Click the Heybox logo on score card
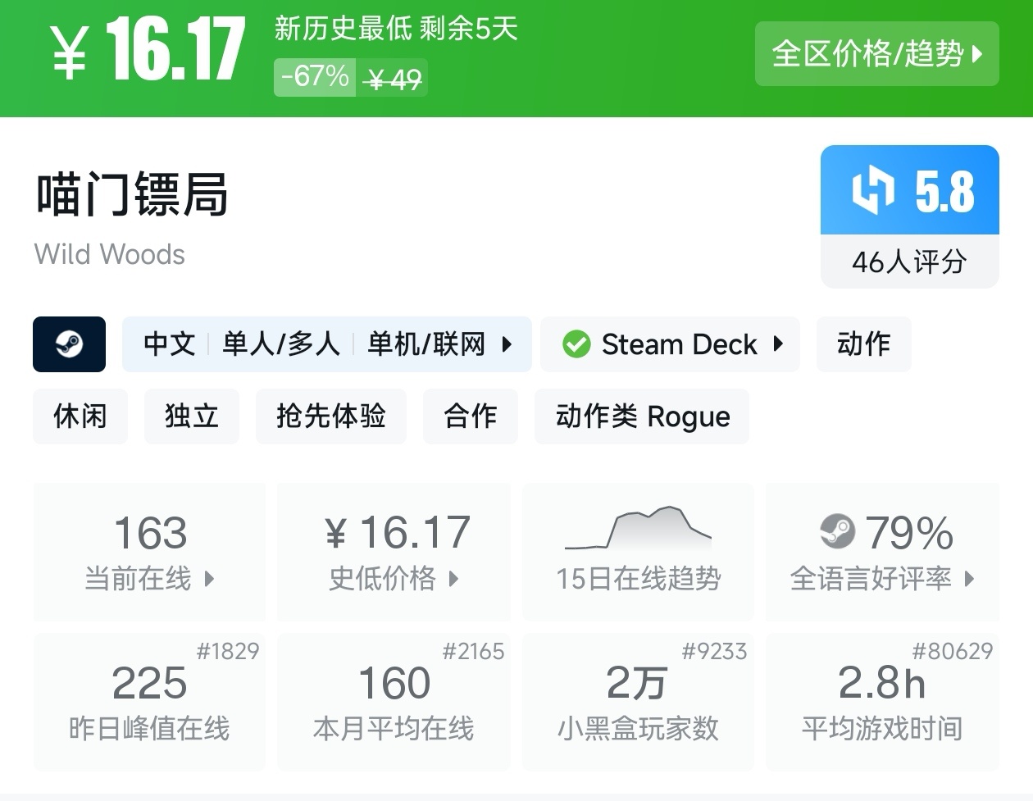This screenshot has height=801, width=1033. (x=872, y=190)
